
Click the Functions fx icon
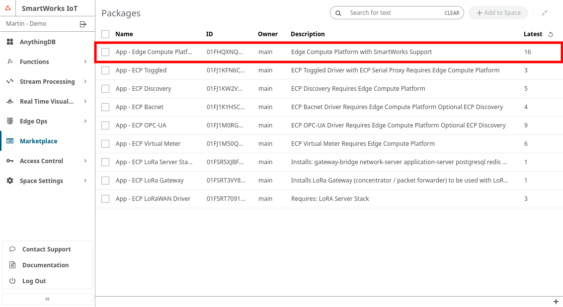coord(10,61)
